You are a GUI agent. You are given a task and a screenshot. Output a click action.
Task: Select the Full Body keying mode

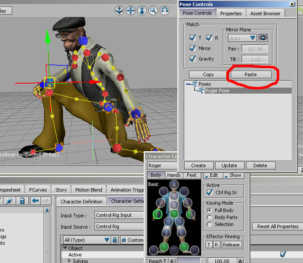tap(209, 210)
